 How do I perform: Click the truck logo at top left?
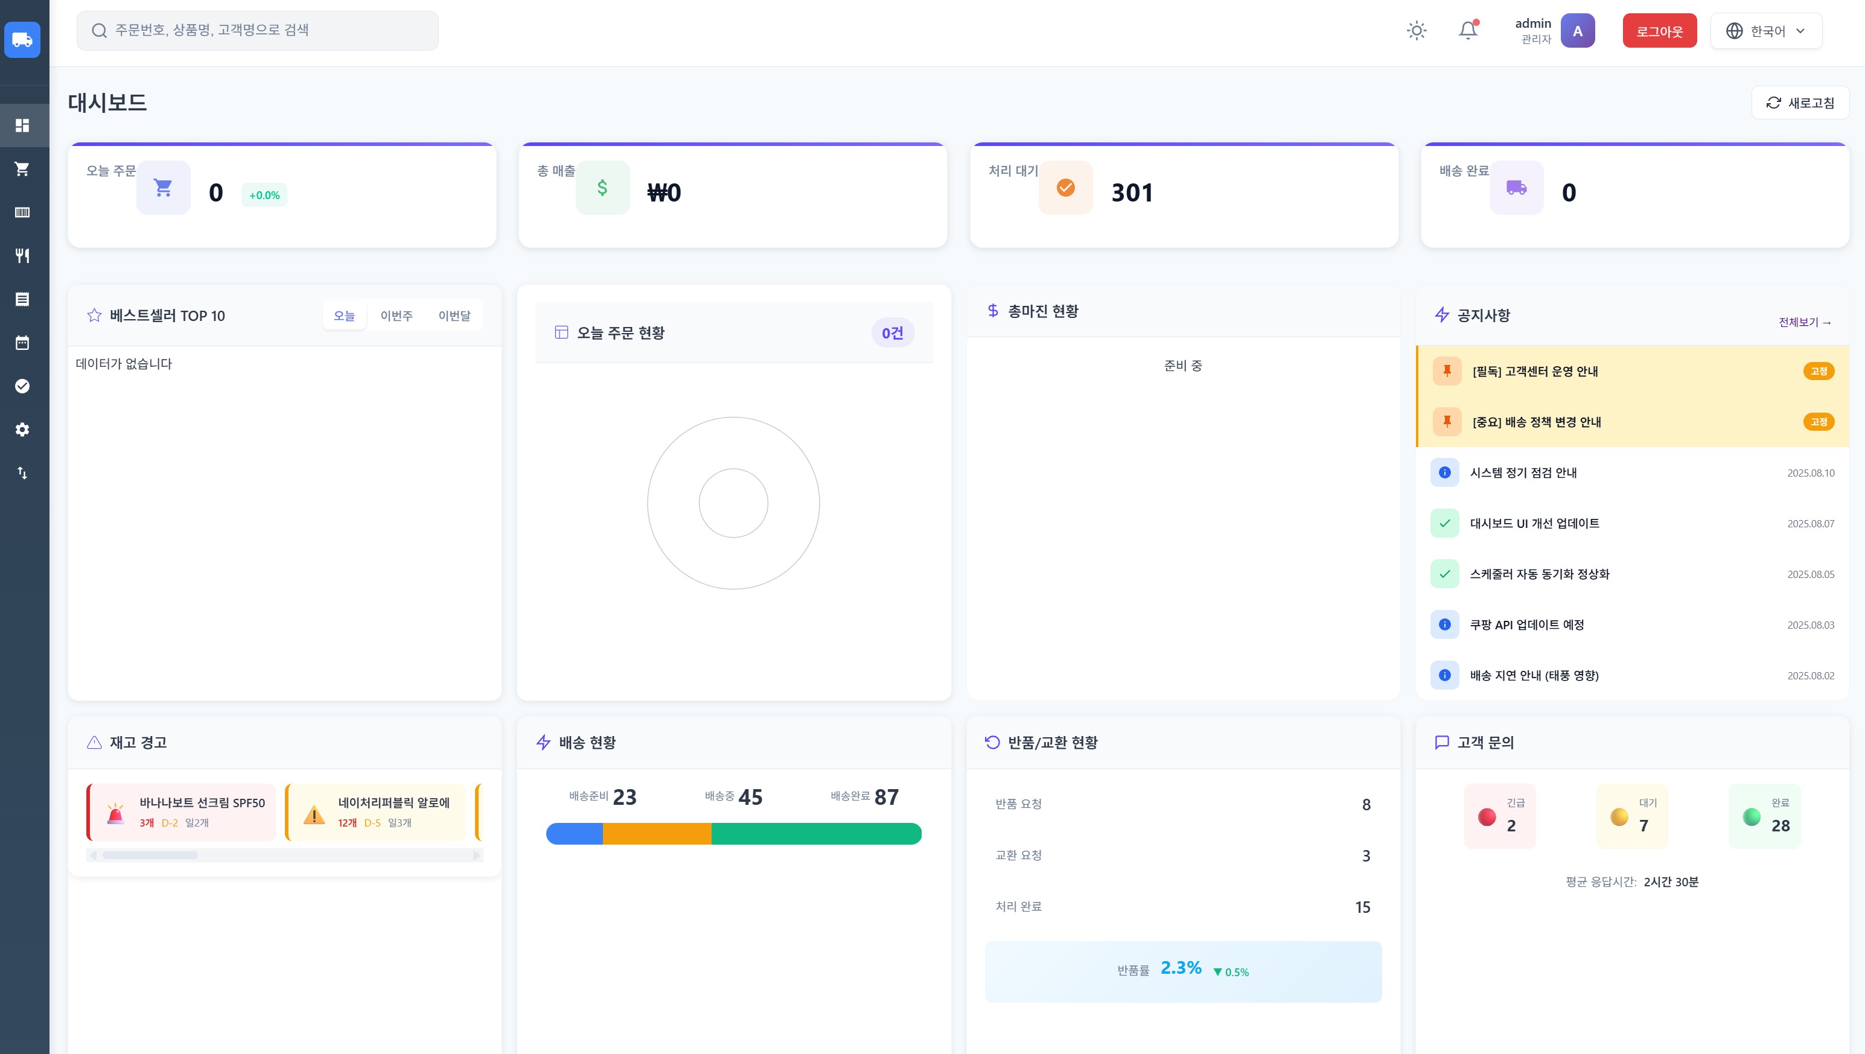(22, 39)
